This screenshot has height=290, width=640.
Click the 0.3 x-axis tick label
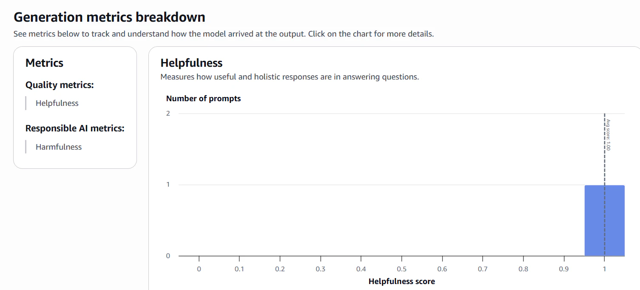(321, 269)
